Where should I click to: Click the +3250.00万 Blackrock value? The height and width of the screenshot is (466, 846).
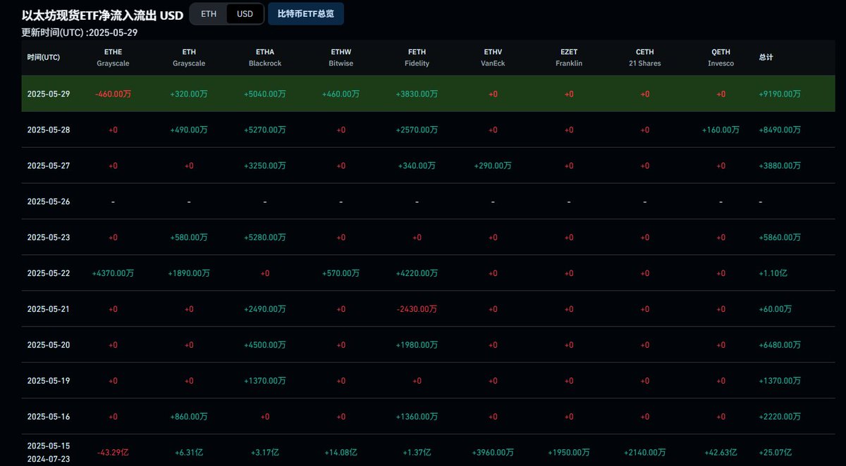[x=265, y=165]
